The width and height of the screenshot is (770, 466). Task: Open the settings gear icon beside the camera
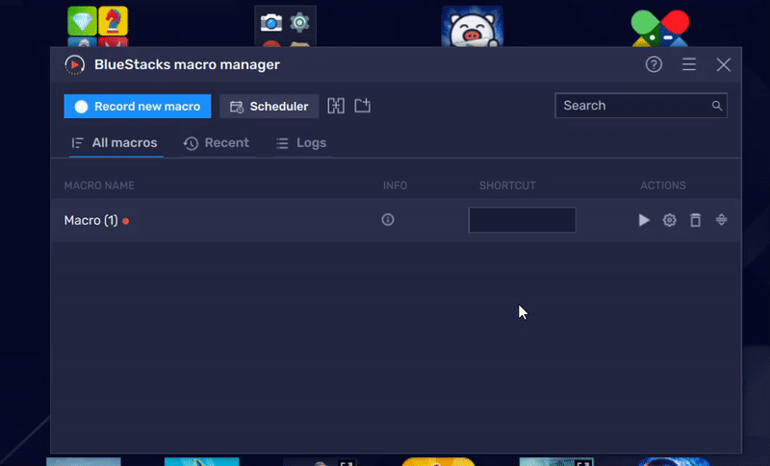299,22
